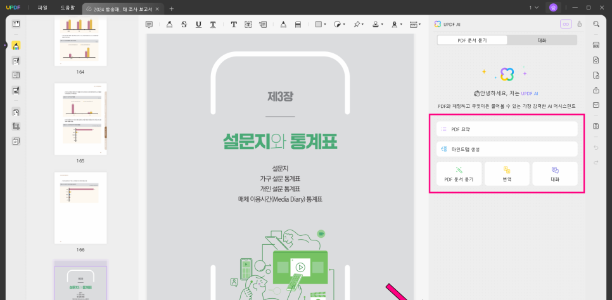Open the window count dropdown showing 1
Screen dimensions: 612x300
click(534, 8)
